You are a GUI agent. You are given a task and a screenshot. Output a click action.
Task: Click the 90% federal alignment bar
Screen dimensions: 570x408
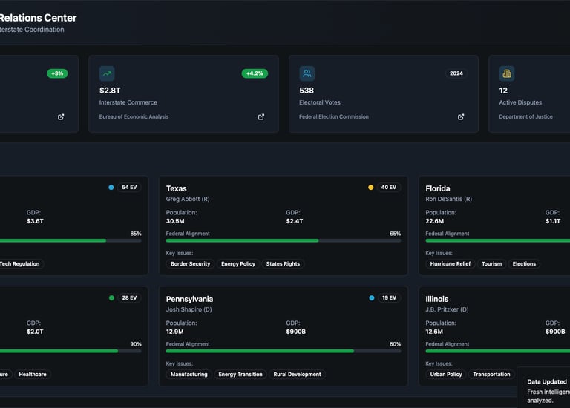[x=71, y=351]
